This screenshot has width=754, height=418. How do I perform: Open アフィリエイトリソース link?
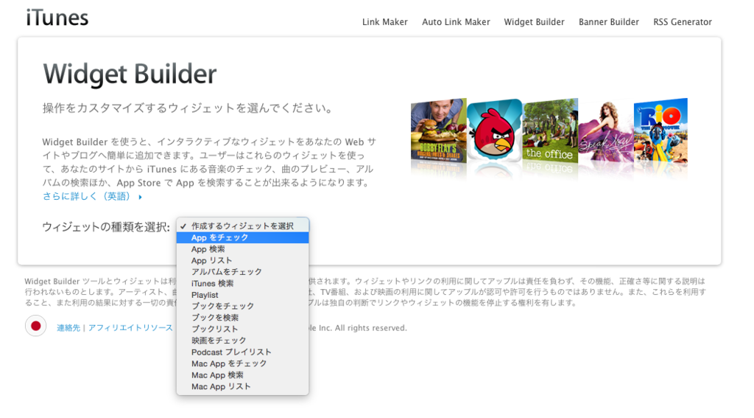click(x=130, y=328)
